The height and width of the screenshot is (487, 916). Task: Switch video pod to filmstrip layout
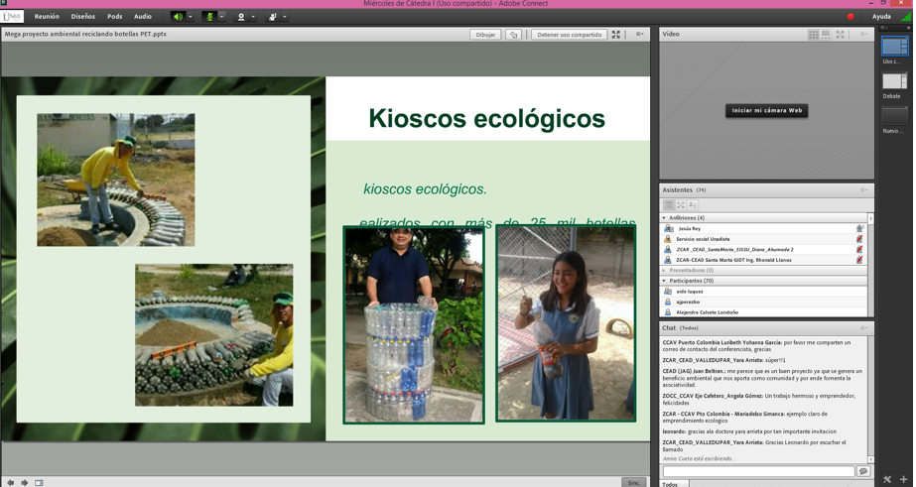pyautogui.click(x=826, y=35)
